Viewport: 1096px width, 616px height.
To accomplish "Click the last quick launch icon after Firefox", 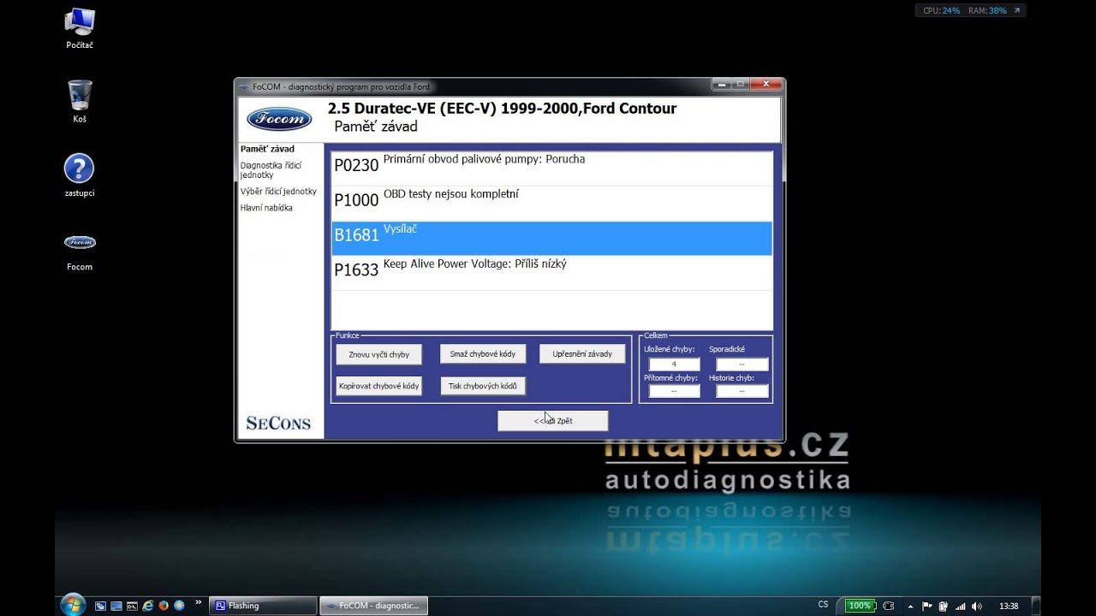I will tap(179, 606).
